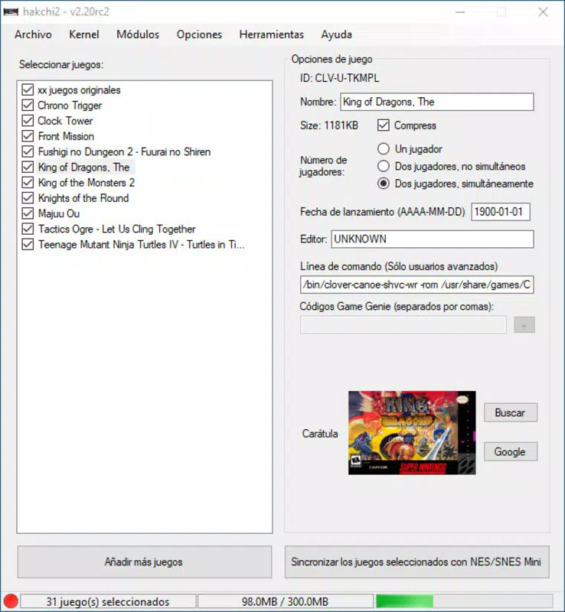Select Dos jugadores, simultáneamente option
The image size is (565, 612).
tap(384, 184)
